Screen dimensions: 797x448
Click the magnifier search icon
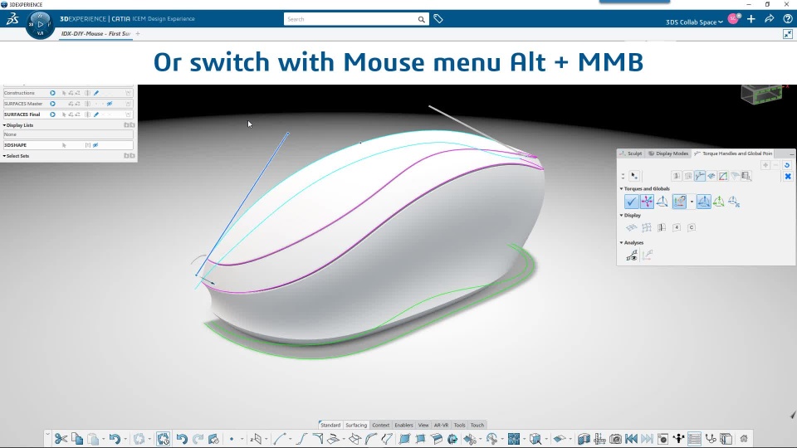422,19
